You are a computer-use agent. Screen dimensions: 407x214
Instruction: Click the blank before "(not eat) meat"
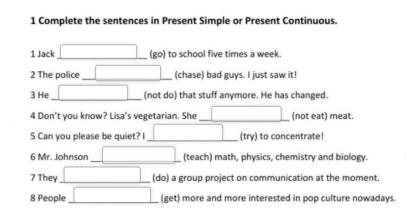pyautogui.click(x=247, y=114)
